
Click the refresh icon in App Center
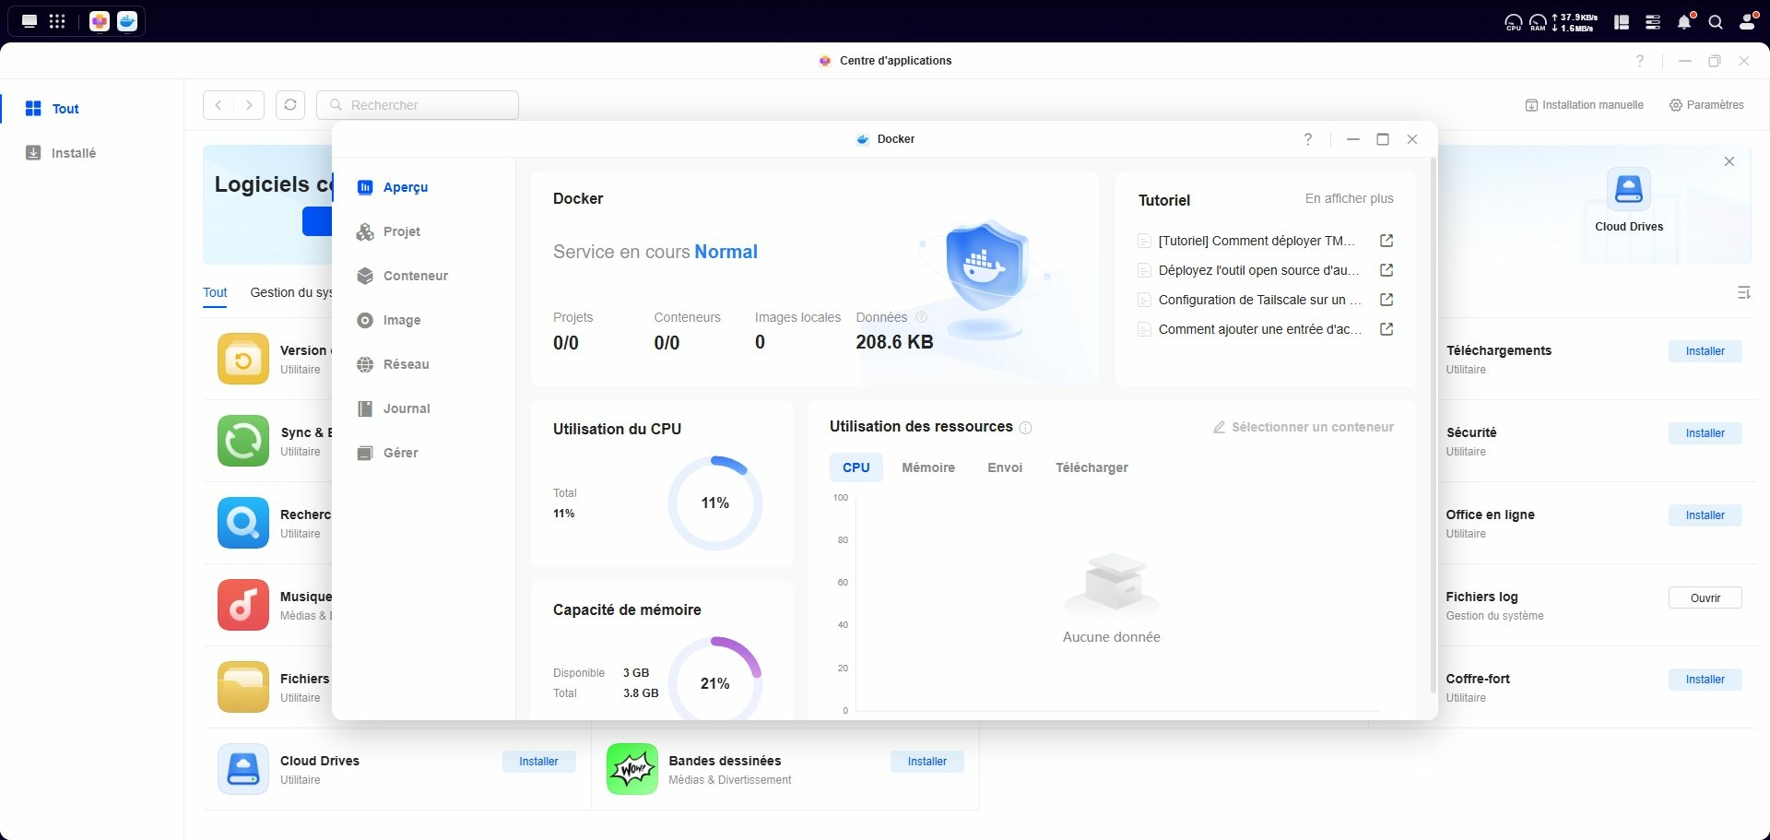[290, 105]
